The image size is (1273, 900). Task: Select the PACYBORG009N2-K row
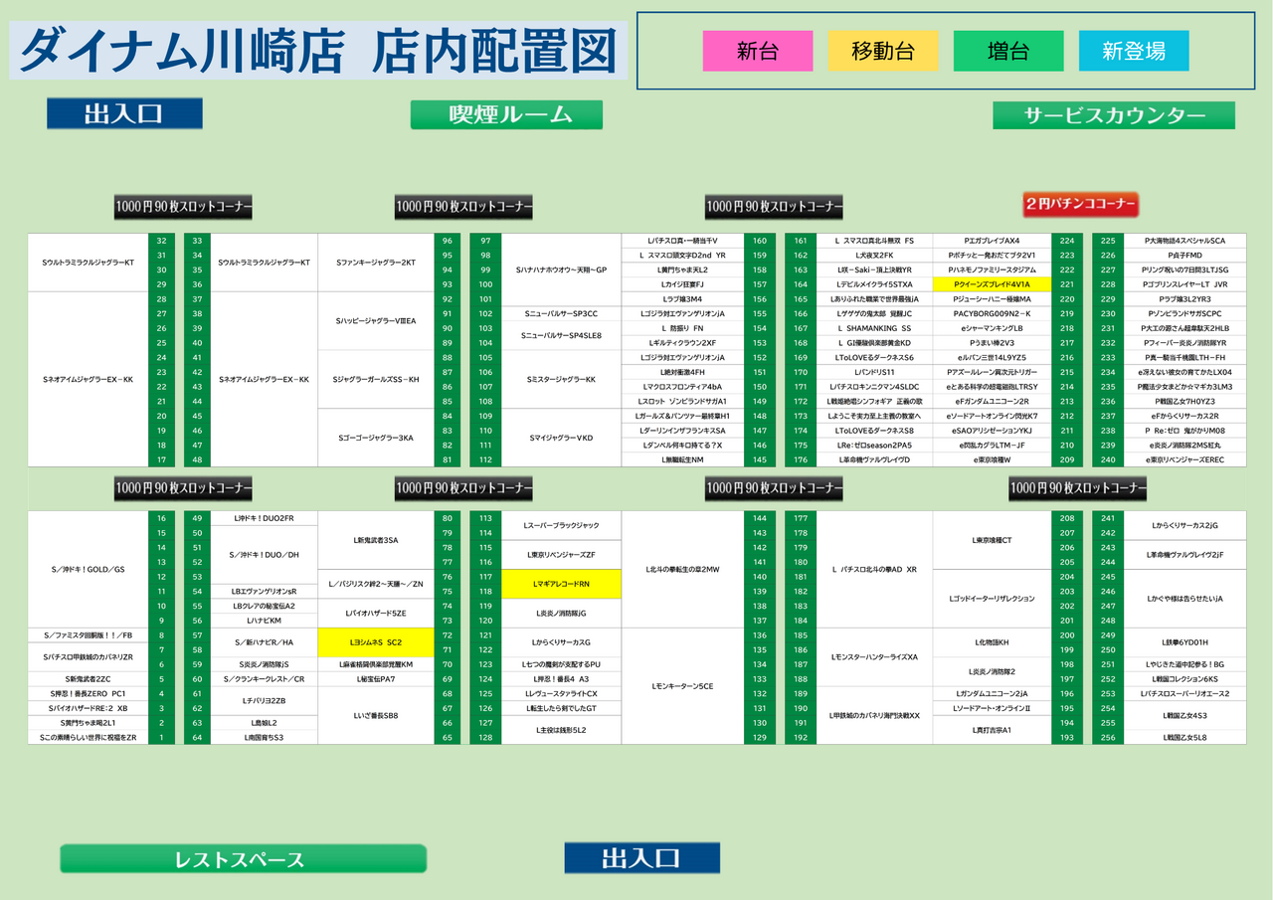[x=992, y=313]
